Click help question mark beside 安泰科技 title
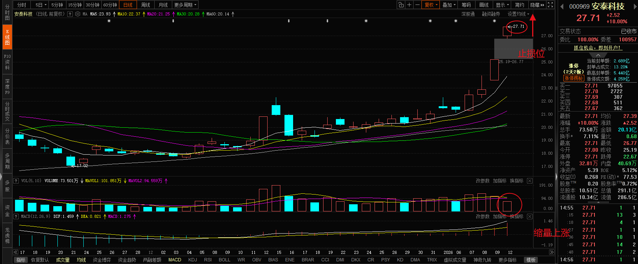Screen dimensions: 638x264 click(x=70, y=14)
